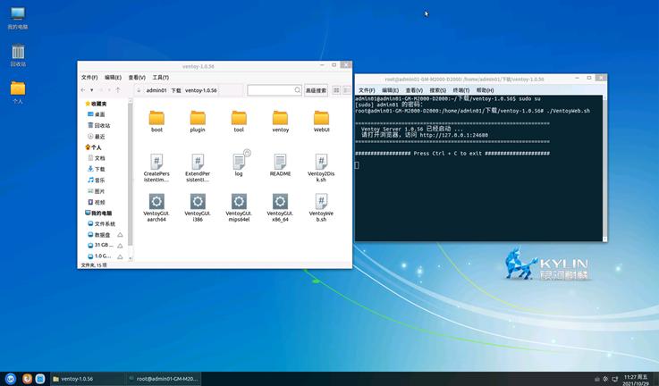This screenshot has height=386, width=659.
Task: Select the VentoyWeb.sh script file
Action: [321, 202]
